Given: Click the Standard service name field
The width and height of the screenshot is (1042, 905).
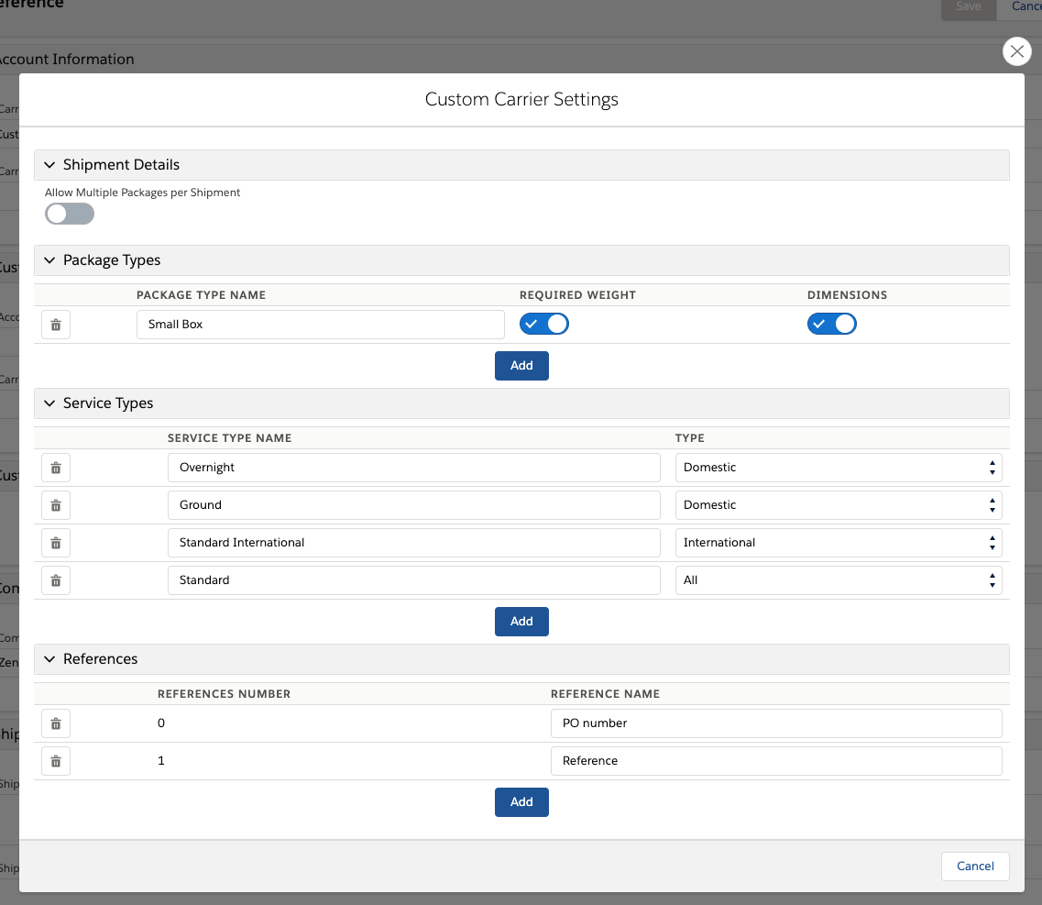Looking at the screenshot, I should [414, 580].
